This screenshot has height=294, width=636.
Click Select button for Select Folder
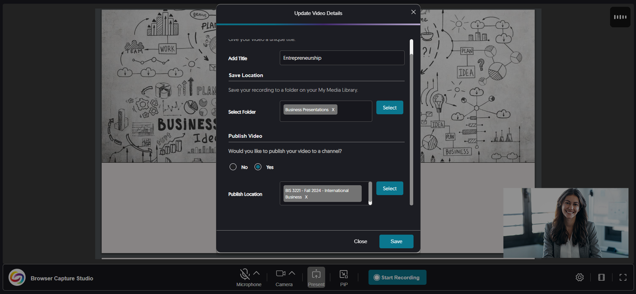[390, 107]
